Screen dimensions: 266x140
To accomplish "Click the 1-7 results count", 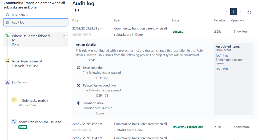I will tap(77, 10).
